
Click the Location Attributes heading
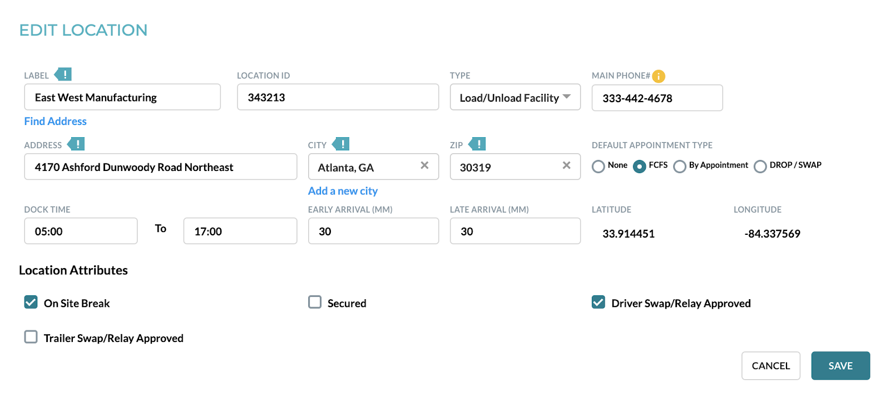(73, 270)
